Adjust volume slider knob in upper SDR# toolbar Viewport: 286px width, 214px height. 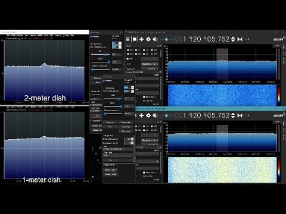pyautogui.click(x=166, y=39)
